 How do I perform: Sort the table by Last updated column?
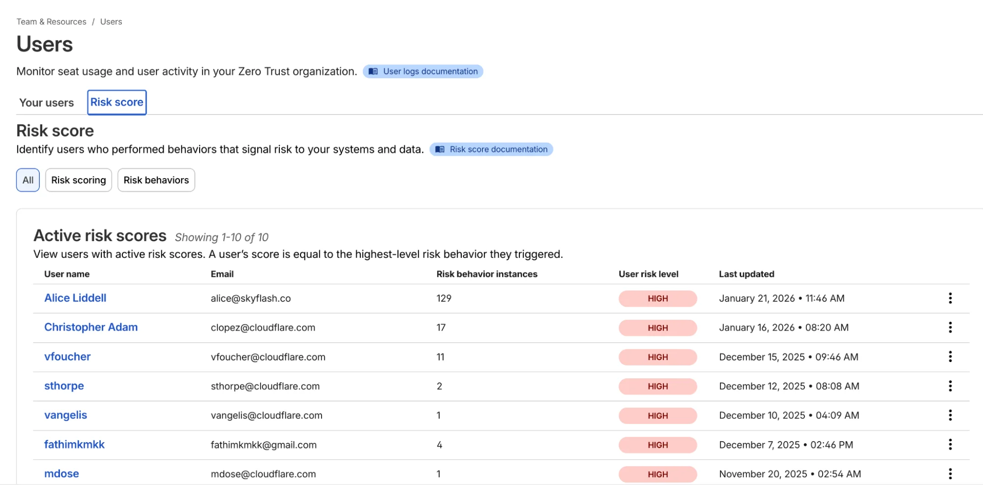(x=746, y=274)
